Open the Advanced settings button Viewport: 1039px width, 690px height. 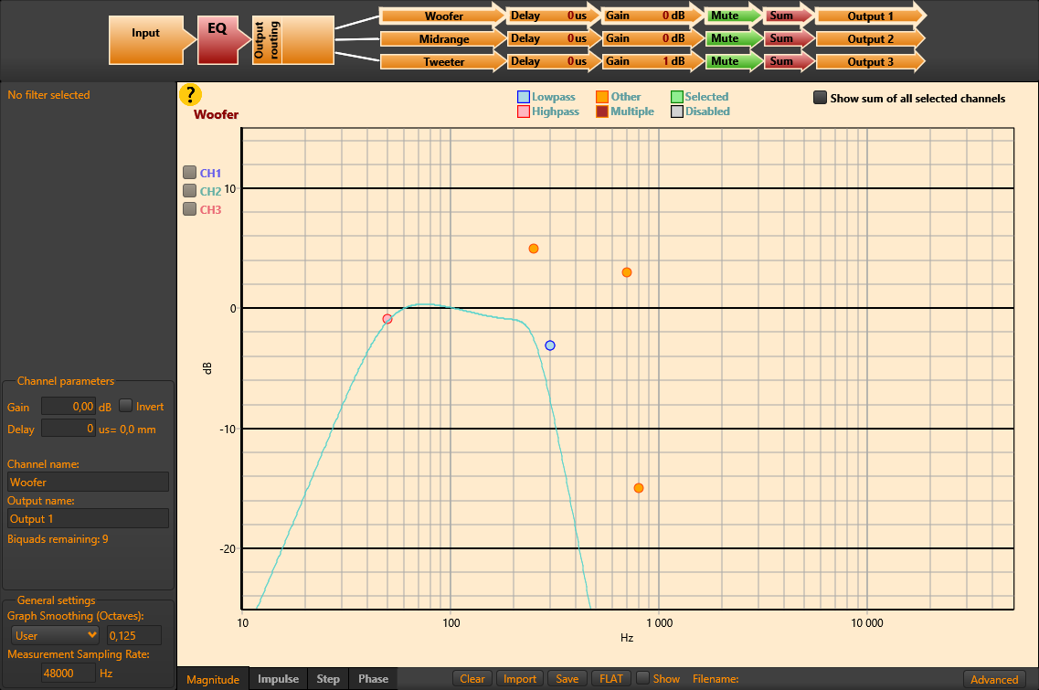pyautogui.click(x=994, y=679)
